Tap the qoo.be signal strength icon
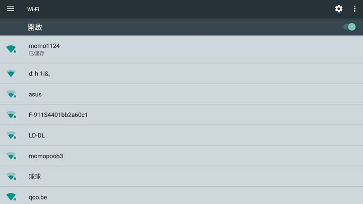The height and width of the screenshot is (204, 363). click(x=11, y=197)
